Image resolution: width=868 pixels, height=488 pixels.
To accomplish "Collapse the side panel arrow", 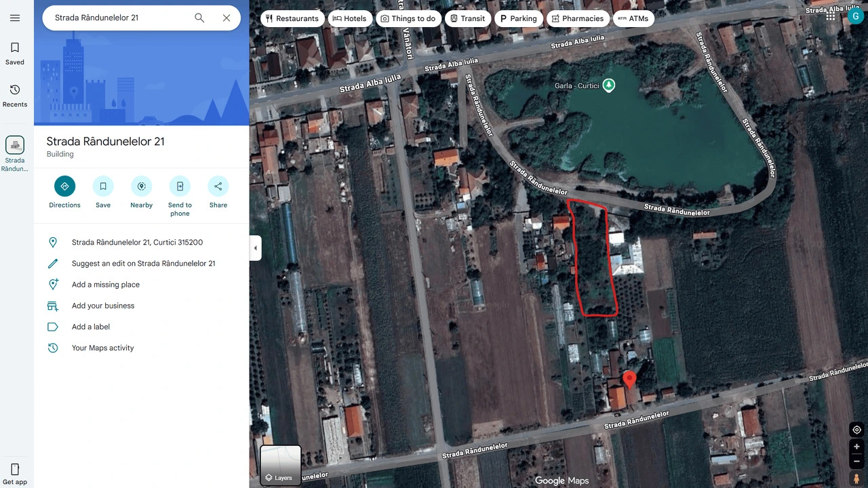I will click(256, 248).
